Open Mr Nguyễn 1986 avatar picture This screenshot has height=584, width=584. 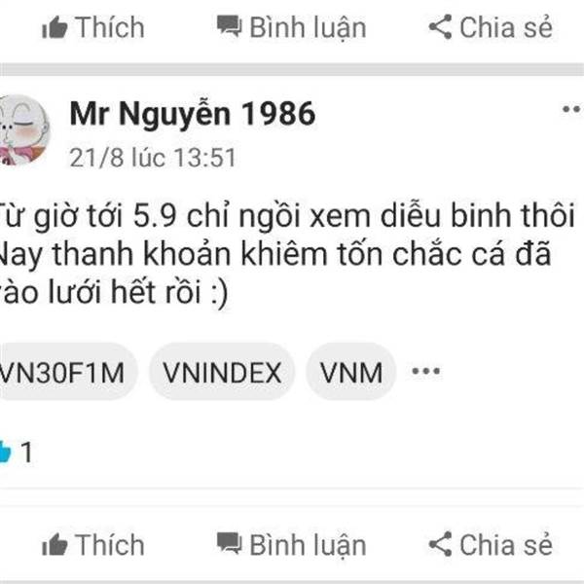coord(23,129)
